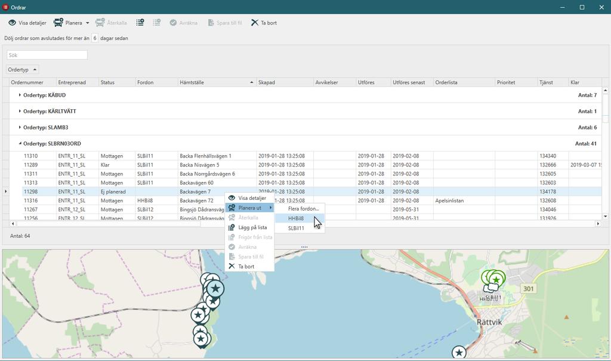Image resolution: width=611 pixels, height=361 pixels.
Task: Select order row 11311
Action: pyautogui.click(x=311, y=174)
